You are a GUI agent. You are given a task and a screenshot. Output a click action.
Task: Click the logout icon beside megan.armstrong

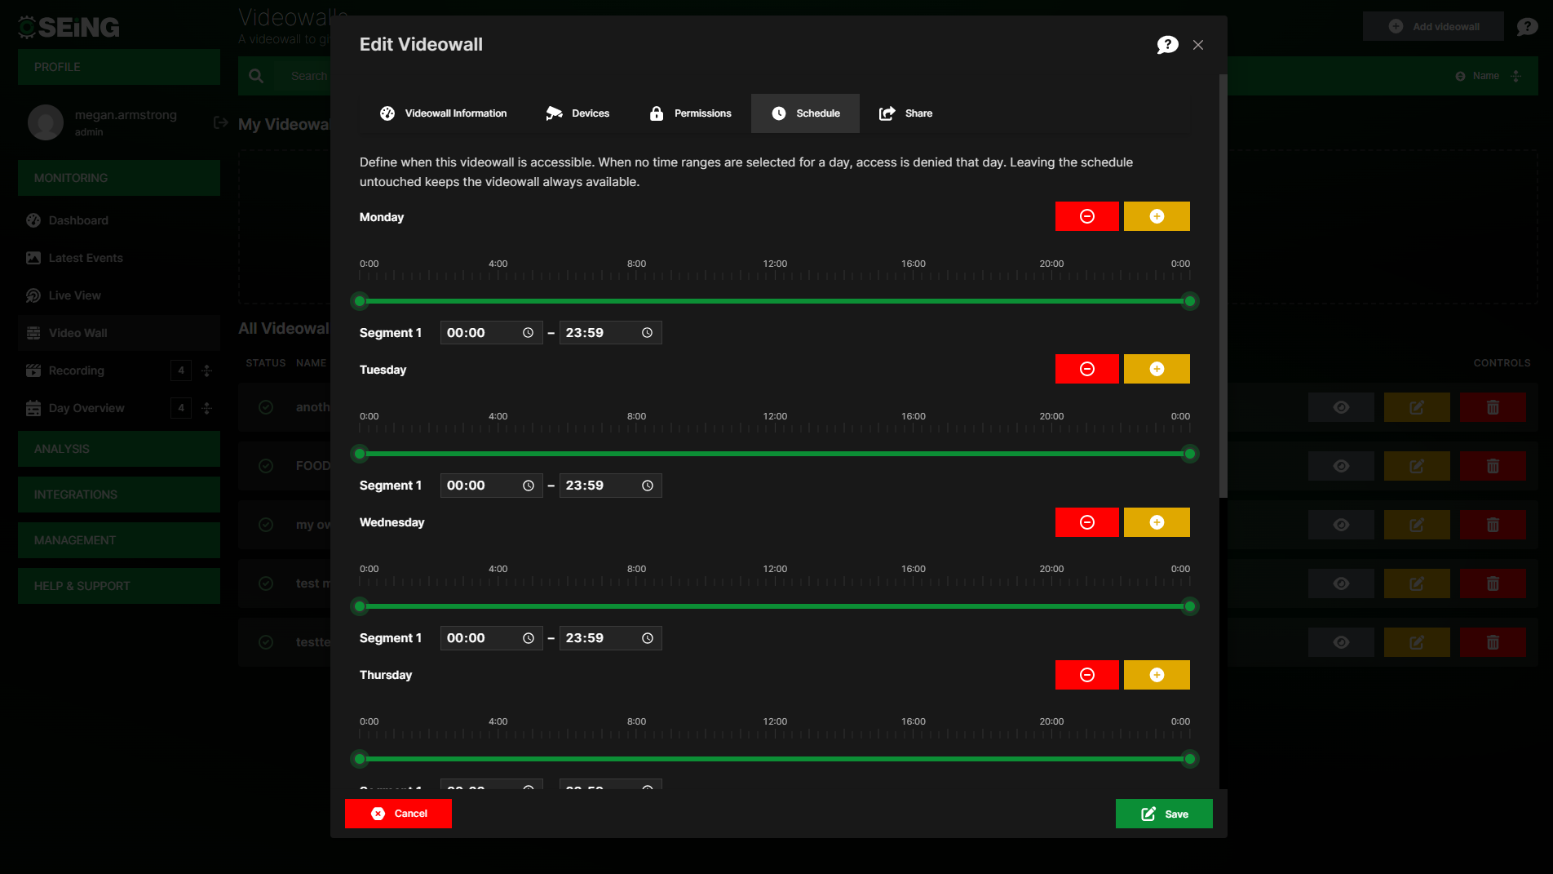[x=220, y=122]
